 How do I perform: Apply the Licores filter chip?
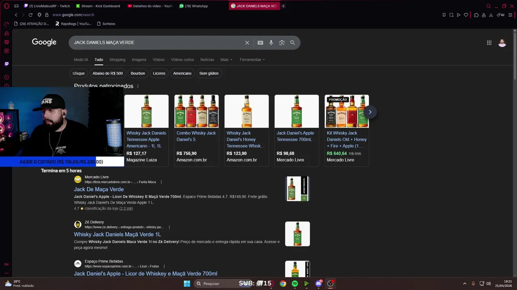(x=159, y=73)
